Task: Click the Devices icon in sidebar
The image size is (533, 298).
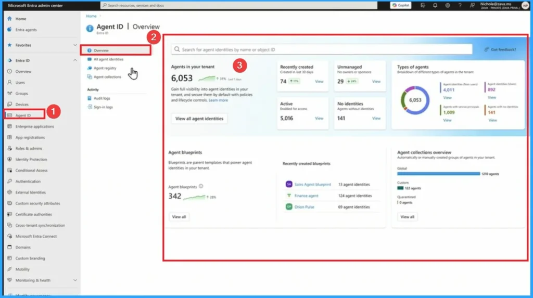Action: 9,105
